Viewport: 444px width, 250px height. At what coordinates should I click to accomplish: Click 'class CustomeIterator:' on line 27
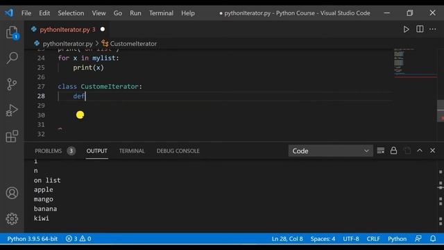[x=100, y=86]
